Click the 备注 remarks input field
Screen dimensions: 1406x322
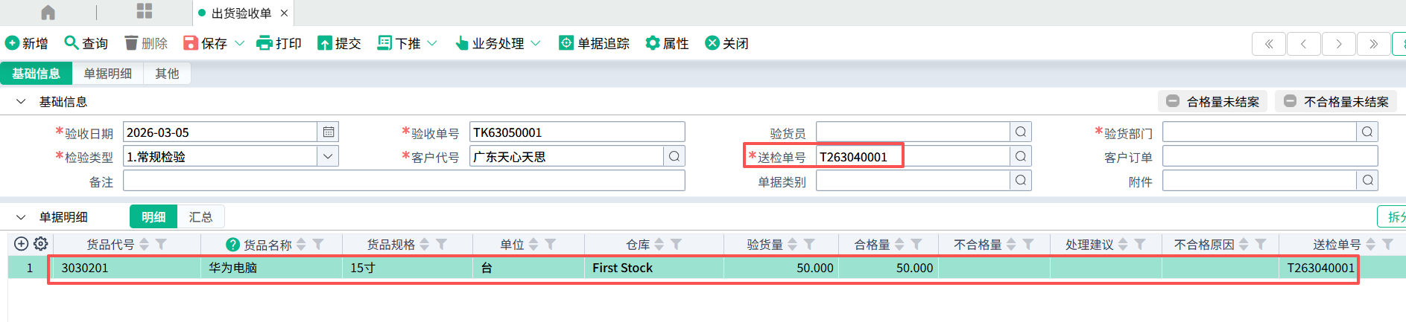click(403, 181)
